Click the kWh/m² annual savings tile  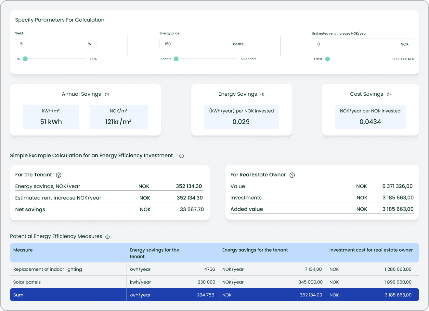point(51,117)
